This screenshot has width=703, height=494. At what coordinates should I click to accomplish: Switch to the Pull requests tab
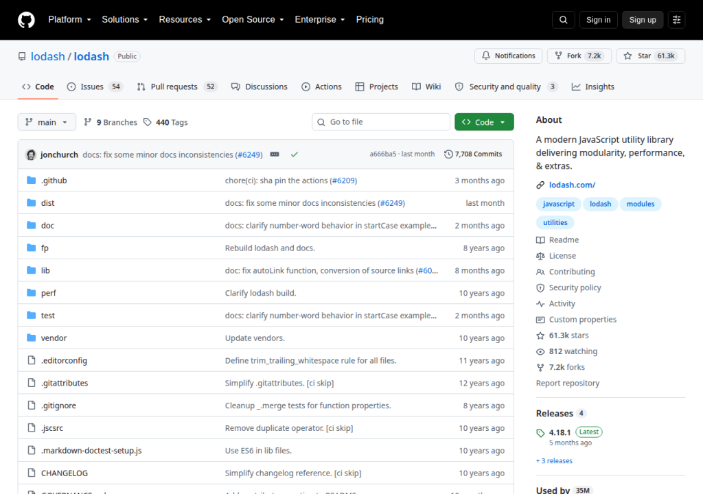click(x=176, y=86)
